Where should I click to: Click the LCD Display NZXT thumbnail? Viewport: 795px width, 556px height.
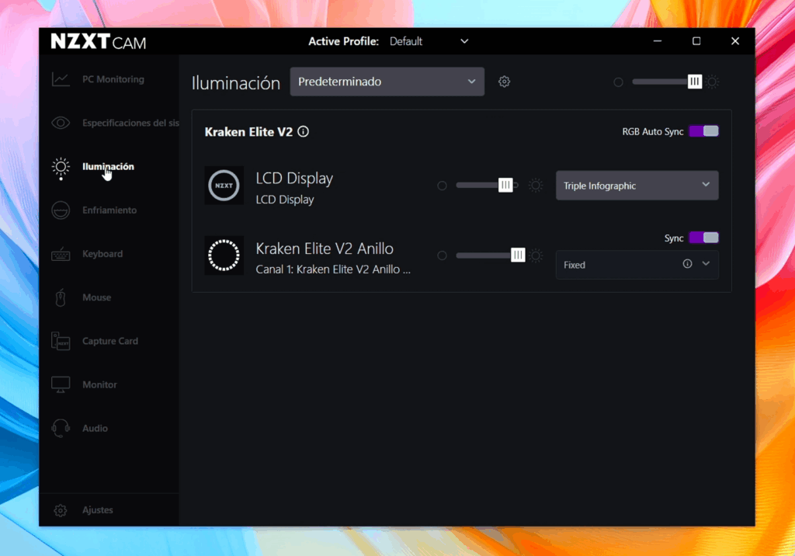pos(224,185)
